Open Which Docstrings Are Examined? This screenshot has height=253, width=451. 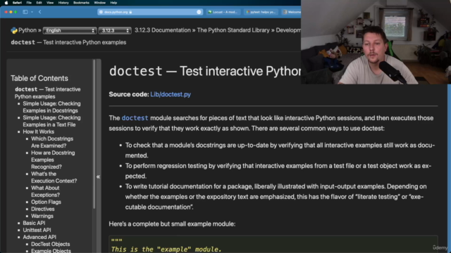52,142
